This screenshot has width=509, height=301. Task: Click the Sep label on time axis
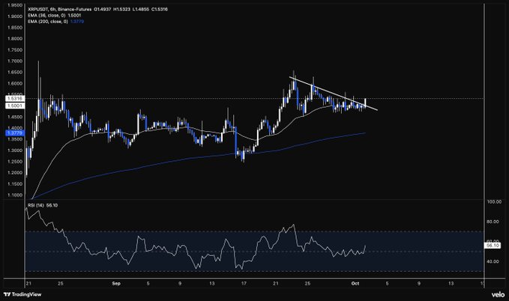coord(116,284)
